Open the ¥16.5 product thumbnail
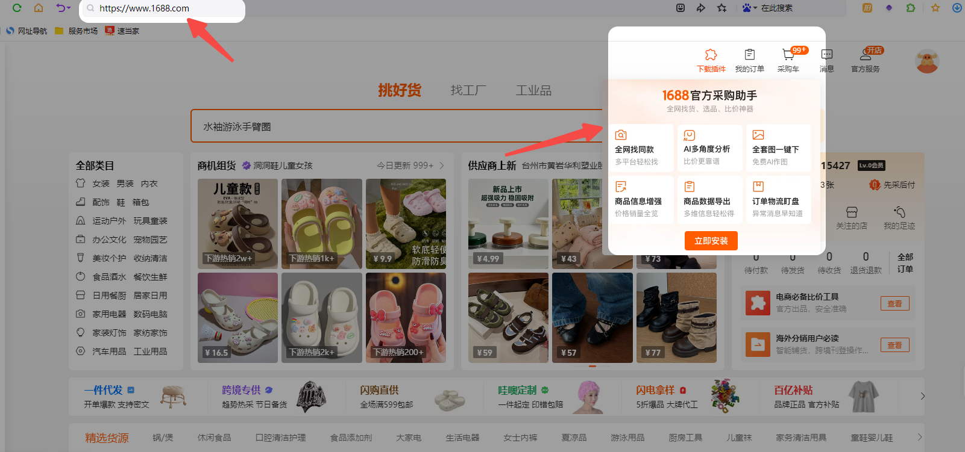 pyautogui.click(x=237, y=318)
